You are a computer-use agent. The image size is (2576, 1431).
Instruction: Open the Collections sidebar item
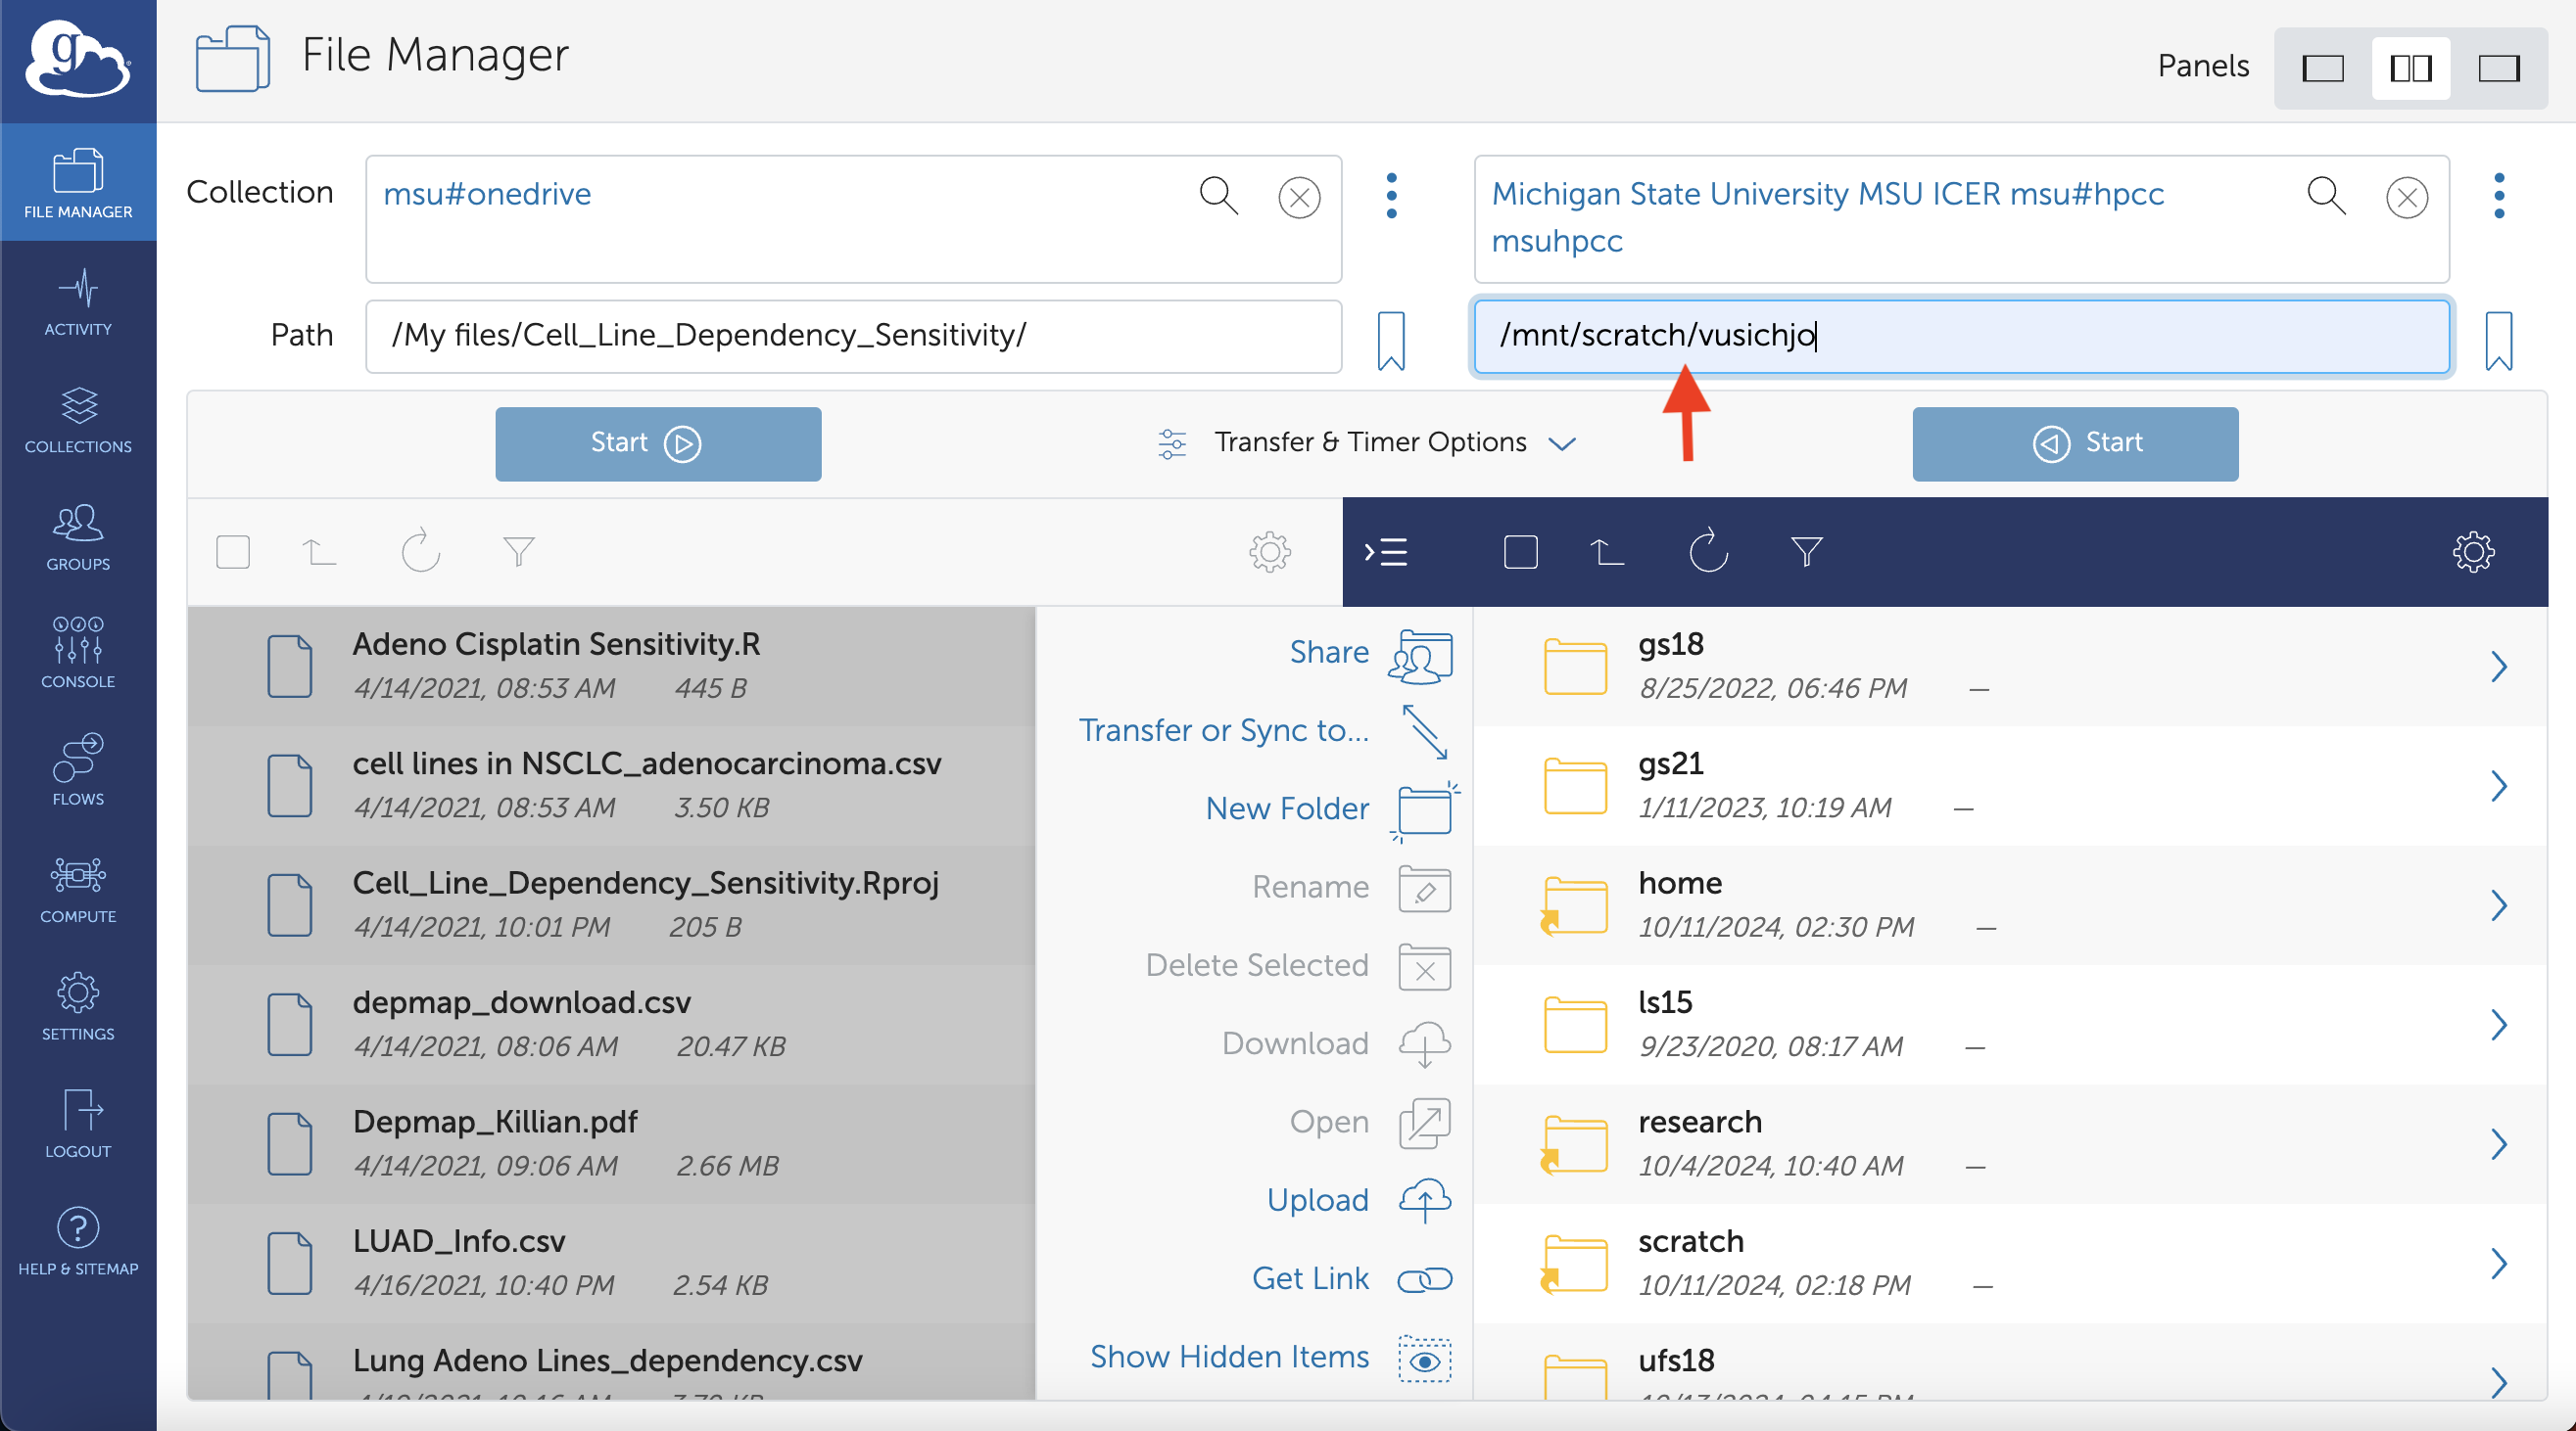78,419
